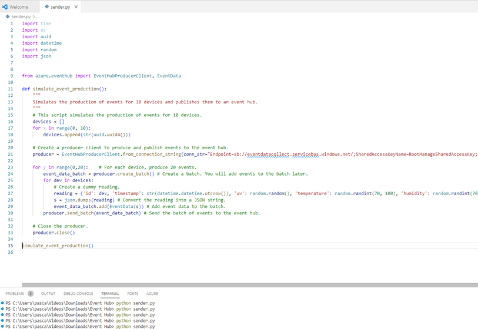Click the editor horizontal scrollbar
Image resolution: width=478 pixels, height=329 pixels.
pos(250,285)
